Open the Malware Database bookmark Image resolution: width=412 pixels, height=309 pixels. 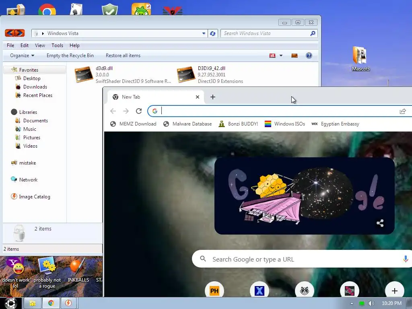(187, 124)
